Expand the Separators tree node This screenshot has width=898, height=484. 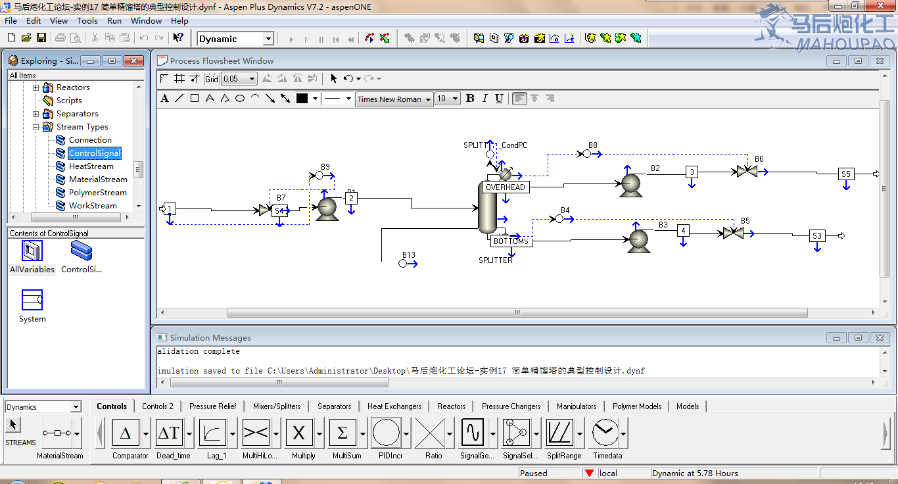click(x=36, y=114)
